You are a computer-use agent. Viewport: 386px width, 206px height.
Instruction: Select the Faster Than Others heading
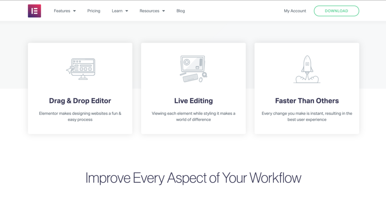tap(307, 101)
